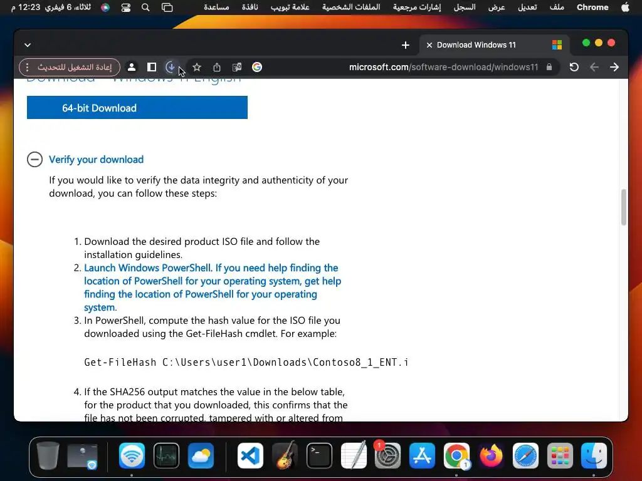Screen dimensions: 642x481
Task: View site info lock icon
Action: (x=549, y=67)
